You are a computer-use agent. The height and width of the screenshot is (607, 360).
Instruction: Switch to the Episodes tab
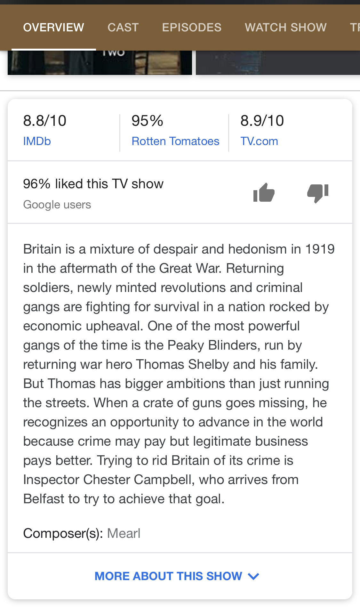[192, 27]
